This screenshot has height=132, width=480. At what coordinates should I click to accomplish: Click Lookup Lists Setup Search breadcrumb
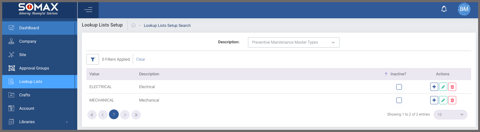pyautogui.click(x=167, y=26)
